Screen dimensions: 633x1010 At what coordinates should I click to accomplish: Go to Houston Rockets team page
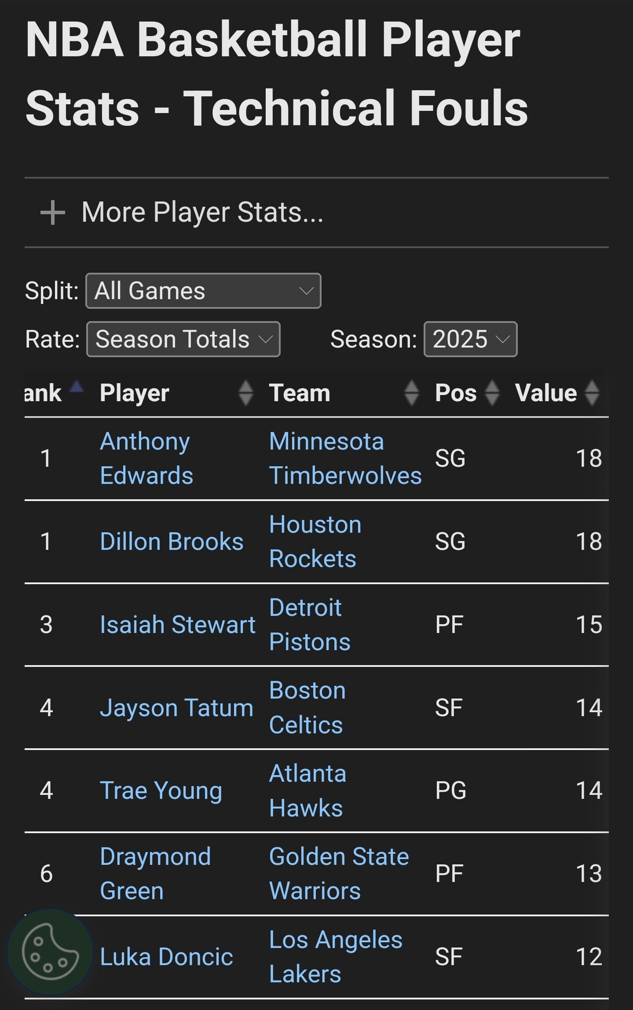click(x=315, y=542)
